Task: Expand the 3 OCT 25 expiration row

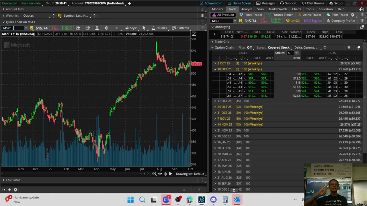Action: (x=215, y=63)
